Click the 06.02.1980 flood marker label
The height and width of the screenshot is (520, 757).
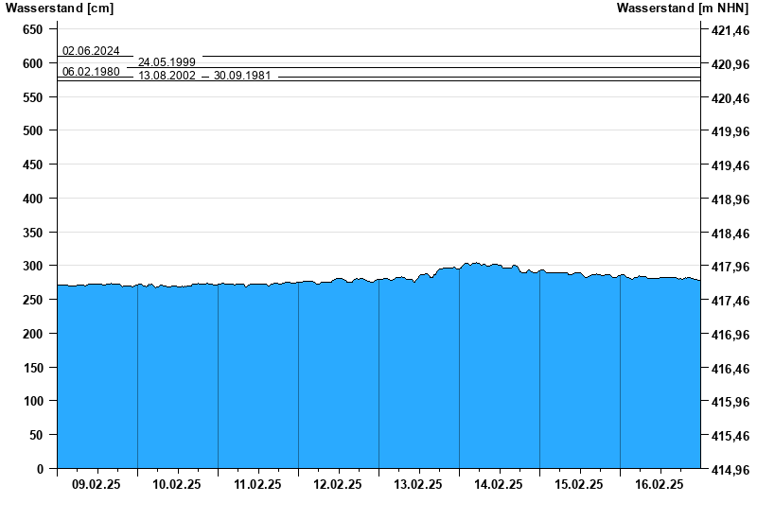pos(91,71)
